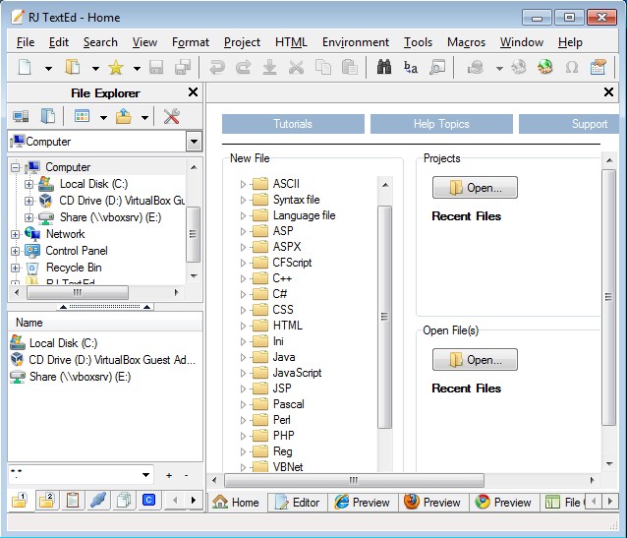Expand the Local Disk (C:) tree node

pos(28,184)
